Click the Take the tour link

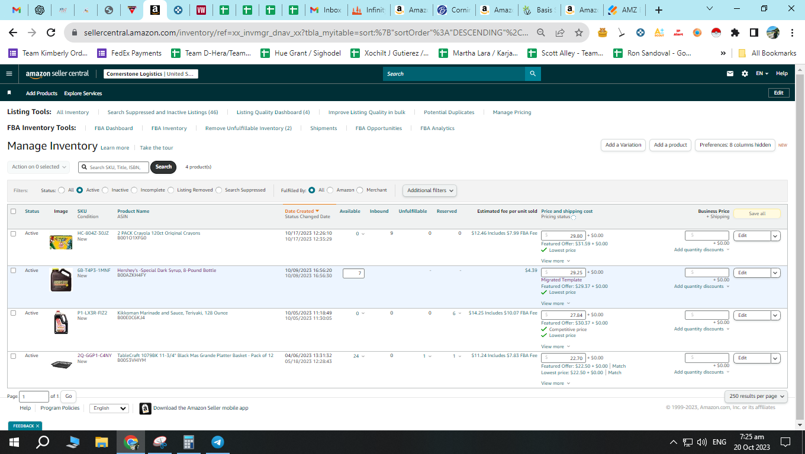156,148
